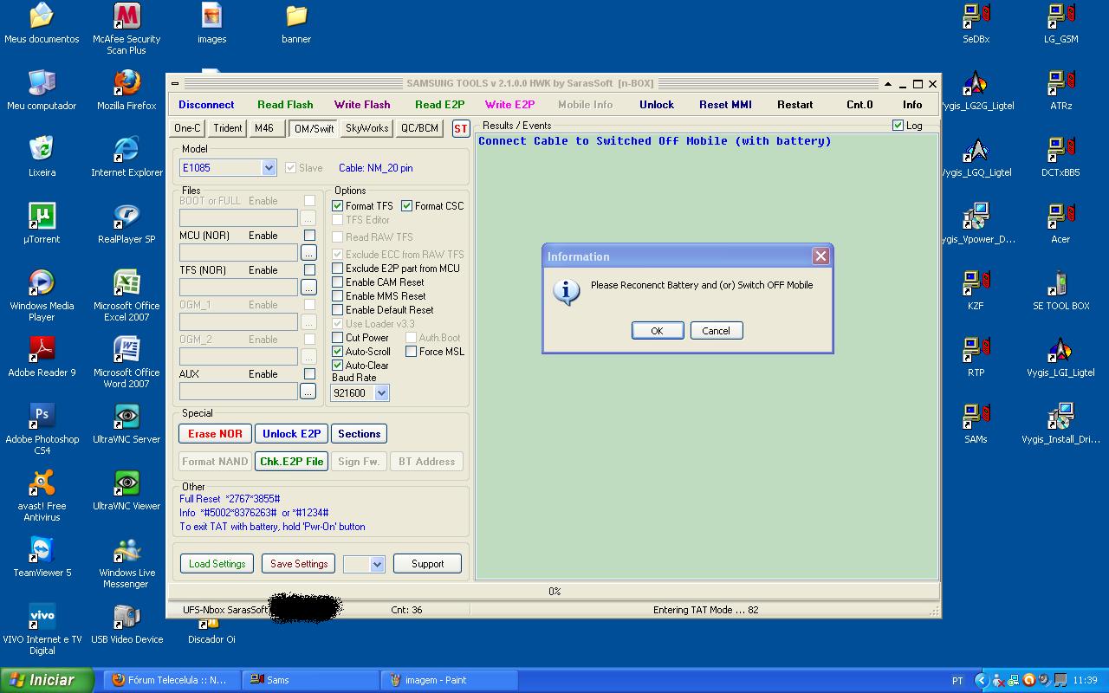Switch to the SkyWorks tab

[x=366, y=128]
